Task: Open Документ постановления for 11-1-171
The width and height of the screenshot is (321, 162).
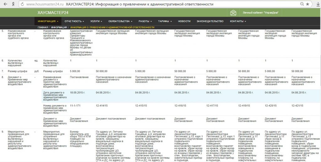Action: click(79, 120)
